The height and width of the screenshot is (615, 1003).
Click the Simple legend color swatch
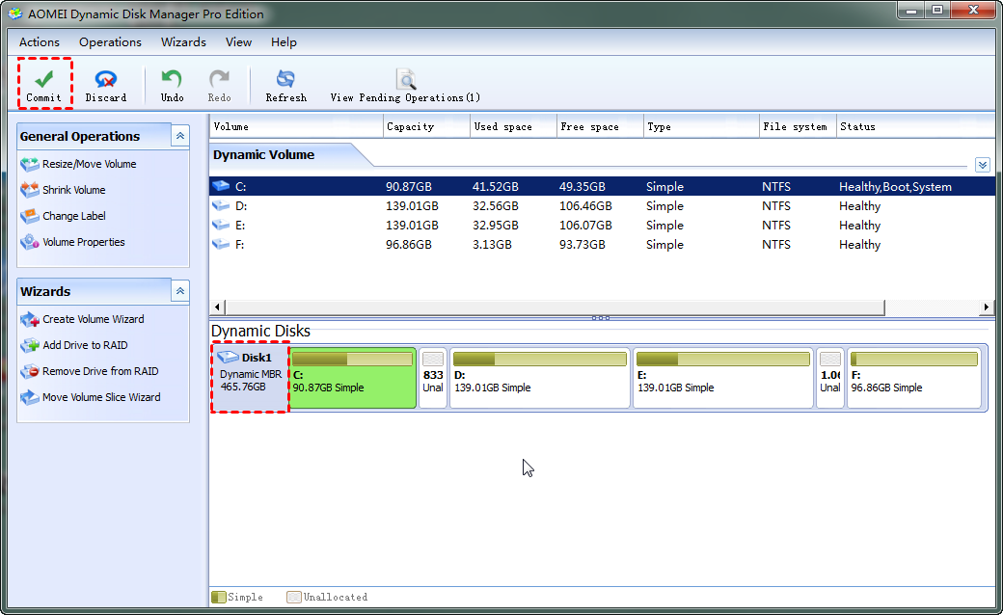(x=219, y=597)
